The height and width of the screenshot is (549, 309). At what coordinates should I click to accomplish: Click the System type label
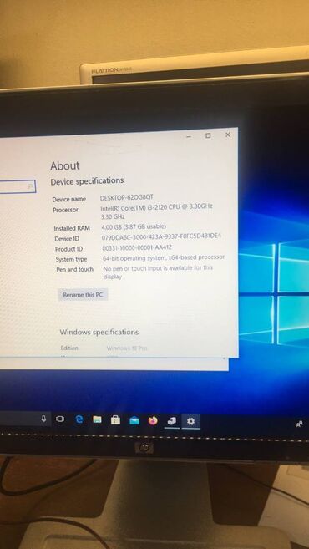71,259
